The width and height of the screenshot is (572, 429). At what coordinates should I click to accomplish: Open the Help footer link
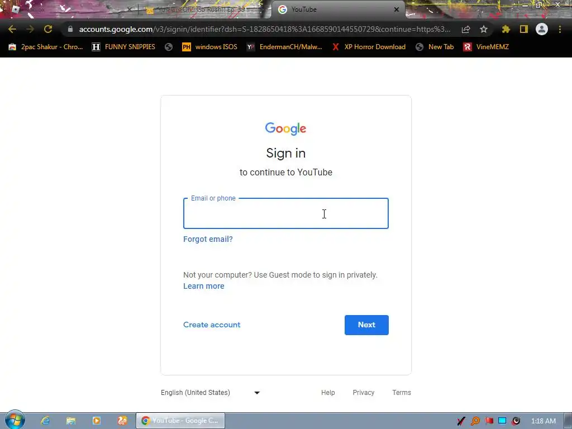point(328,393)
